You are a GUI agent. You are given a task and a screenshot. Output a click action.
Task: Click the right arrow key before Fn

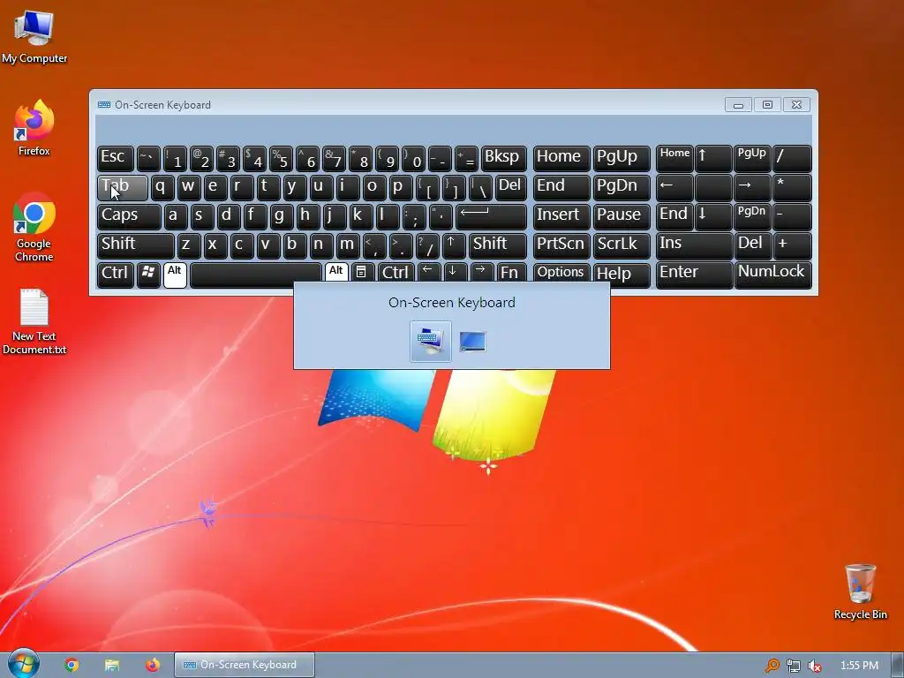481,272
